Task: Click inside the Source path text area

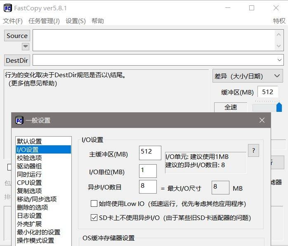Action: click(x=154, y=40)
